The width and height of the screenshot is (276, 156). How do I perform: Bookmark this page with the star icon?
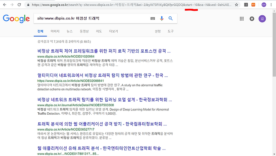237,5
